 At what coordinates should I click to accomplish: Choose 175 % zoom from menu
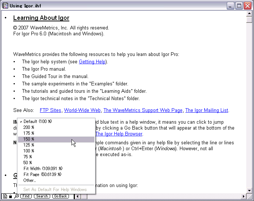[56, 133]
